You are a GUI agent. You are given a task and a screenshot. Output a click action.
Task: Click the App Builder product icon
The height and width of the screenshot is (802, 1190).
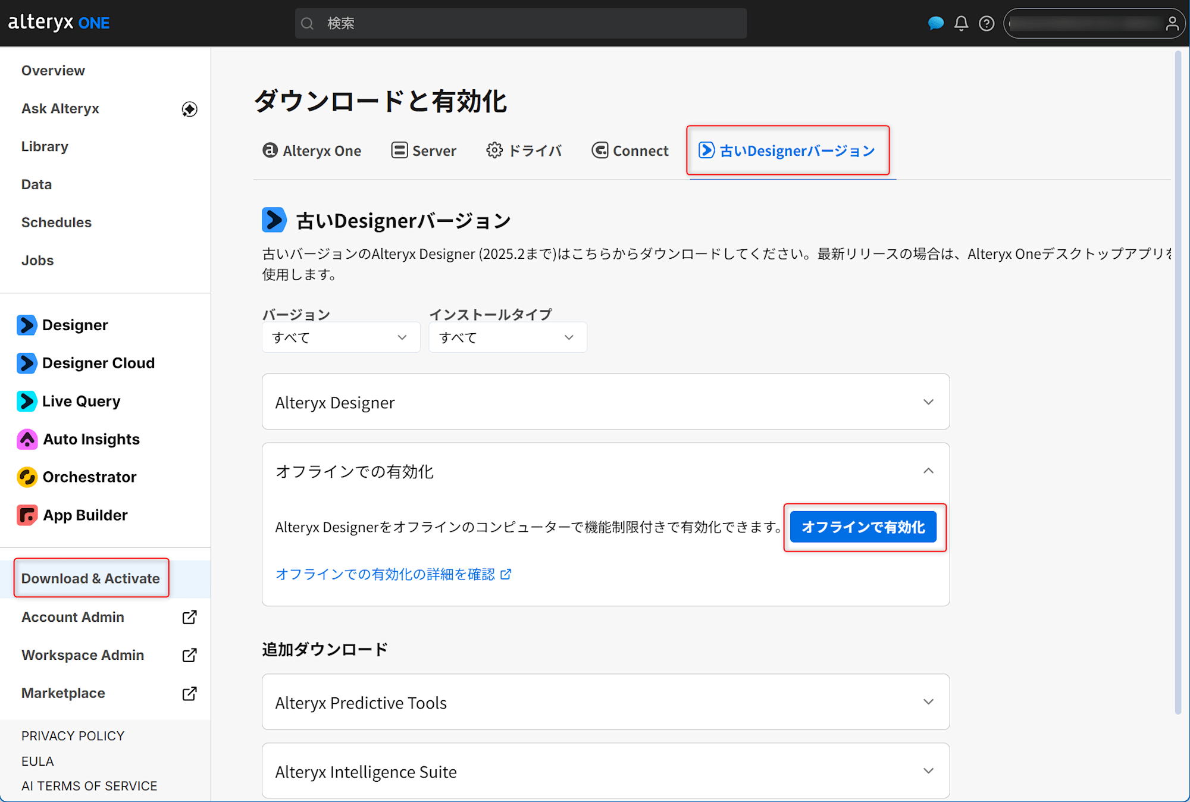(x=27, y=515)
